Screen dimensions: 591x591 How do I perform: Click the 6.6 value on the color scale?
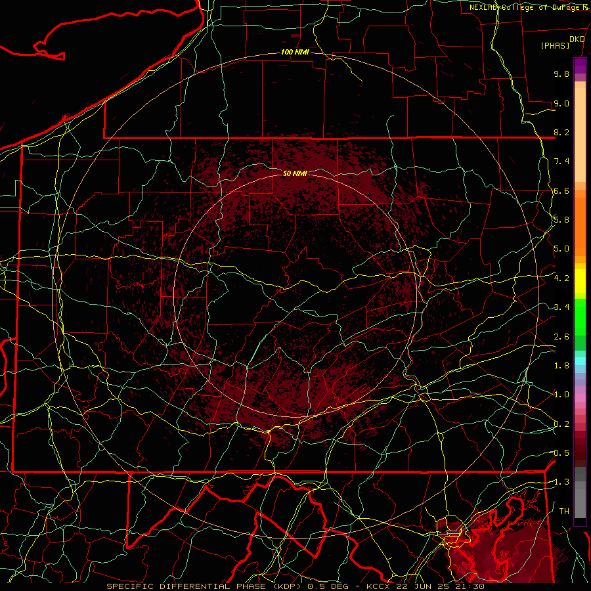click(561, 190)
